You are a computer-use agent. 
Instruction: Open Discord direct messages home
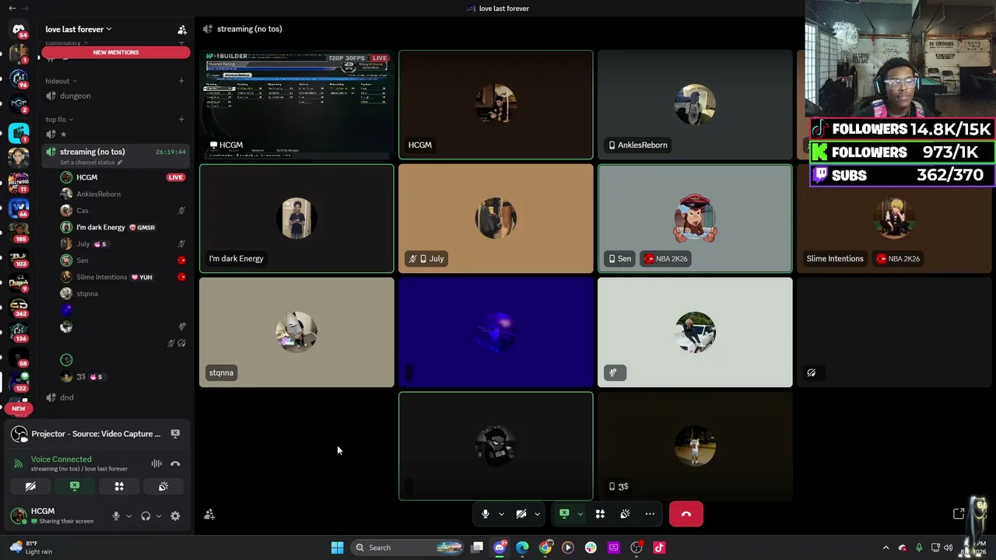19,30
